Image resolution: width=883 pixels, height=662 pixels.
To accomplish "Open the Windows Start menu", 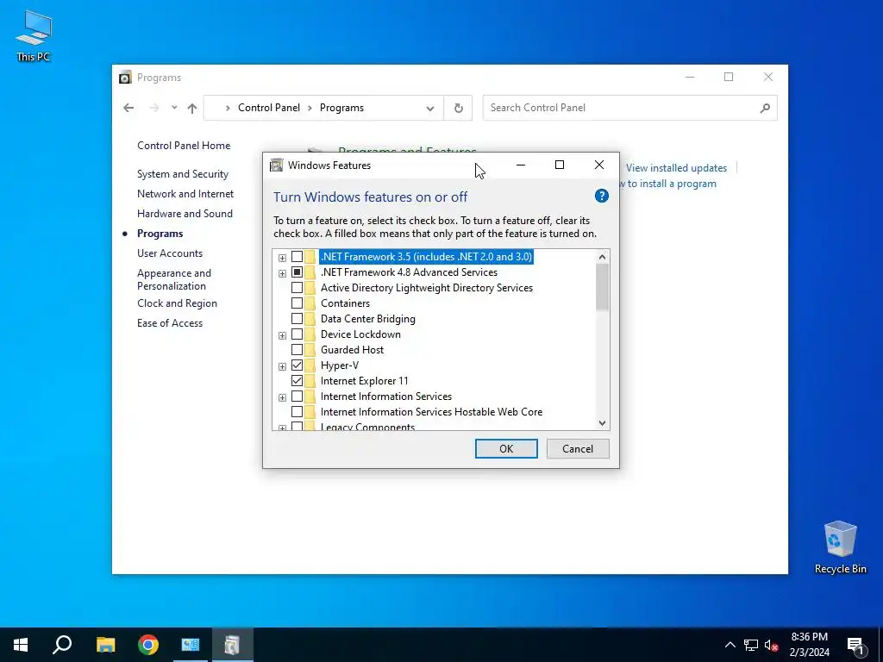I will pyautogui.click(x=21, y=645).
